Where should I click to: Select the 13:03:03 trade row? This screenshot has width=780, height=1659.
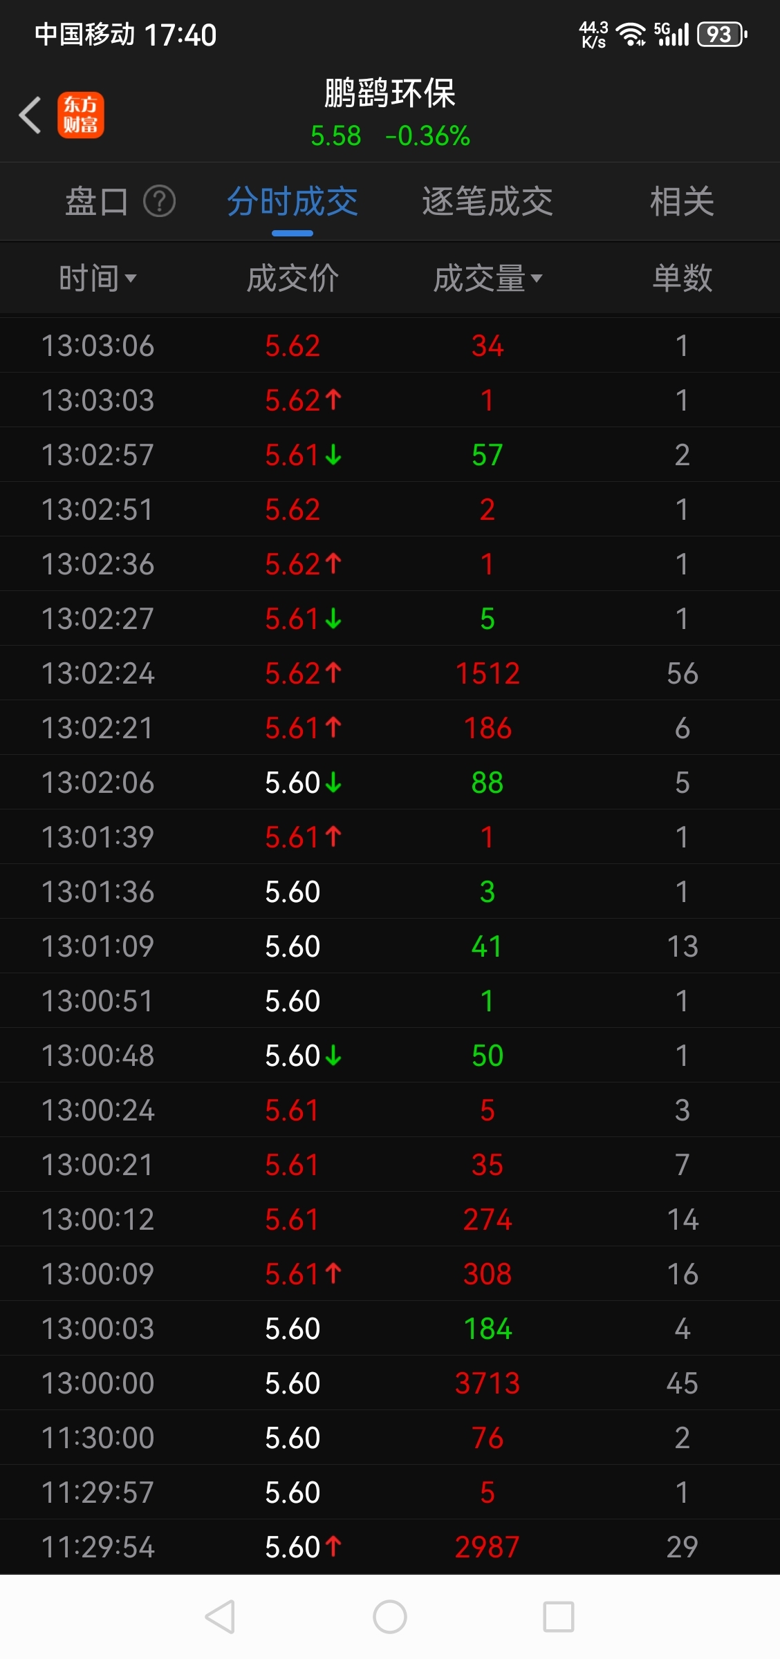coord(390,400)
